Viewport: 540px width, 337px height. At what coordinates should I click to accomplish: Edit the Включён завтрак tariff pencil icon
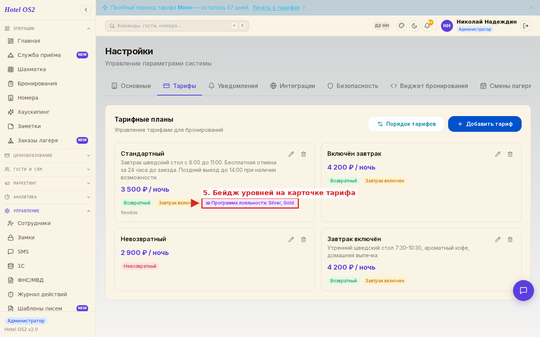pyautogui.click(x=498, y=154)
